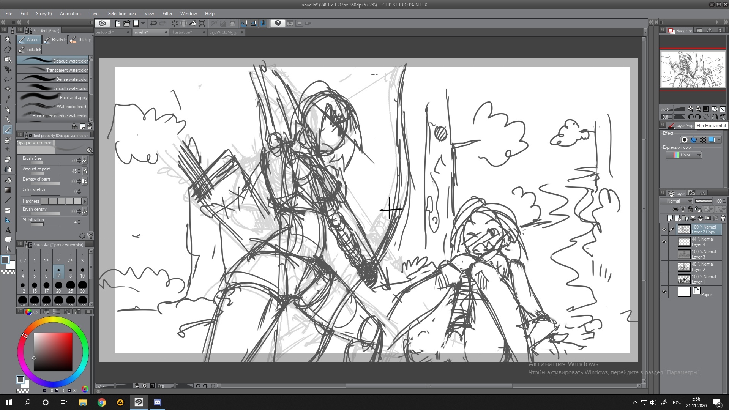Show Layer 2 visibility box
Image resolution: width=729 pixels, height=410 pixels.
point(664,267)
